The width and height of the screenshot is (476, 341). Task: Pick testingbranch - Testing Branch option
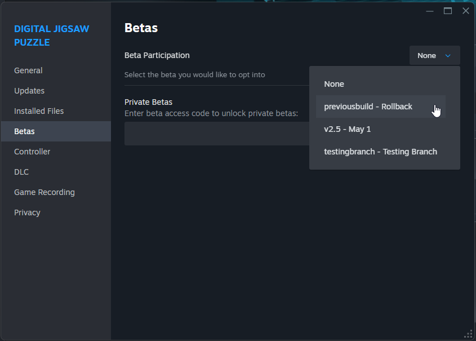pos(381,152)
